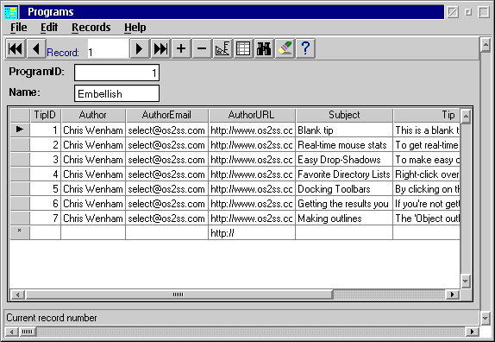The height and width of the screenshot is (342, 495).
Task: Click Chris Wenham Author cell in row 3
Action: click(93, 160)
